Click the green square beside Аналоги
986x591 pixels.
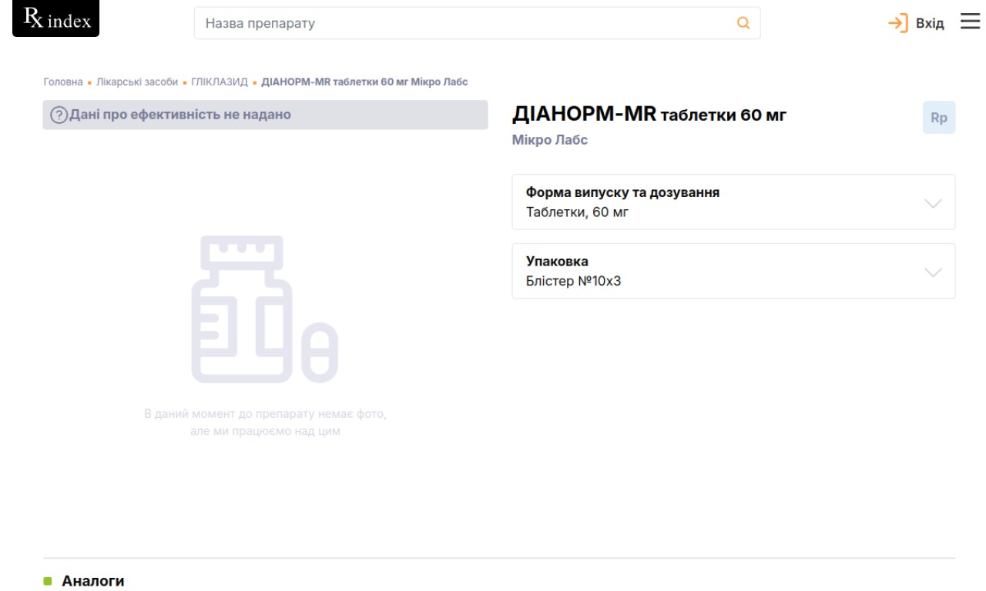(48, 581)
